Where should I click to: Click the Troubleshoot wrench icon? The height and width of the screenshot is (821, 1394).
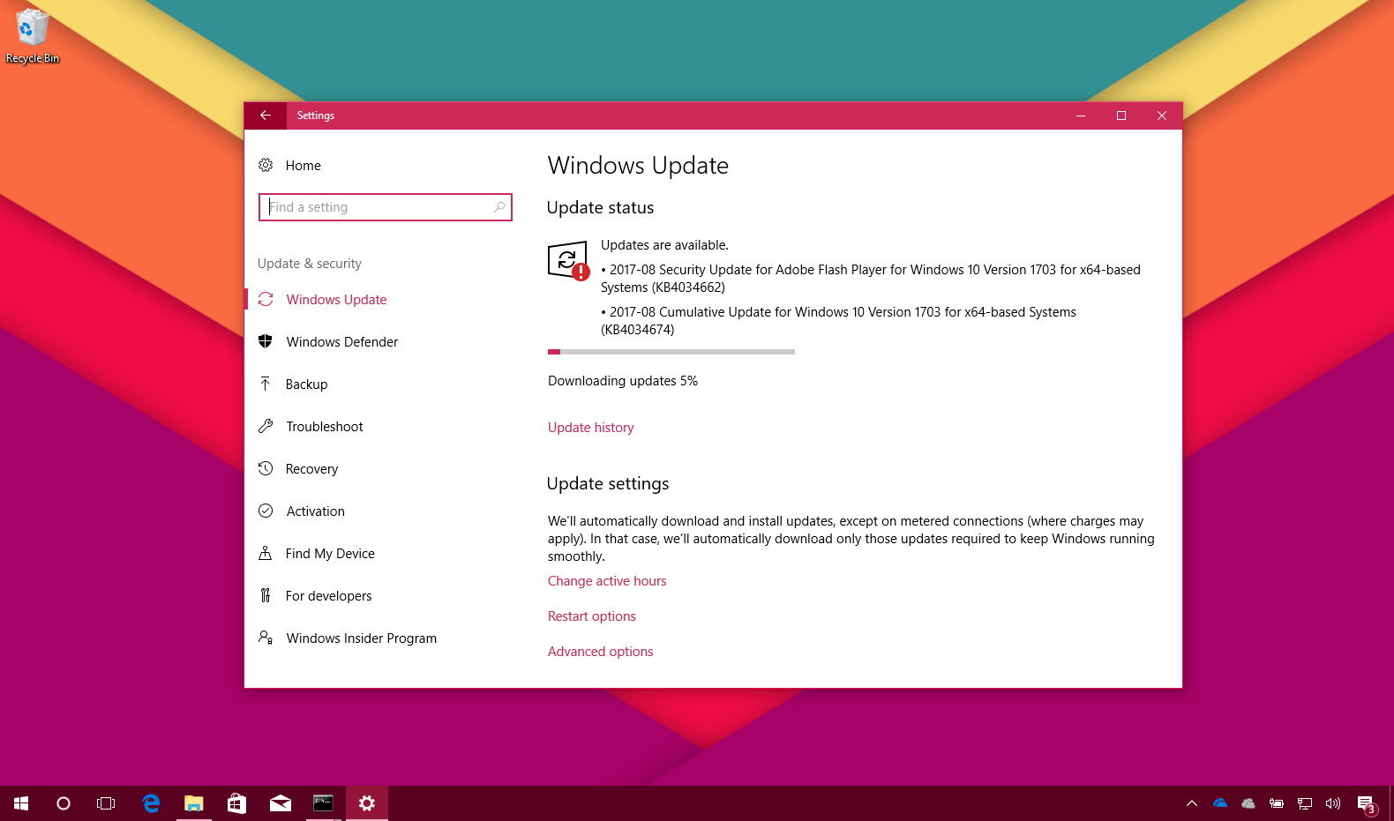click(x=265, y=426)
